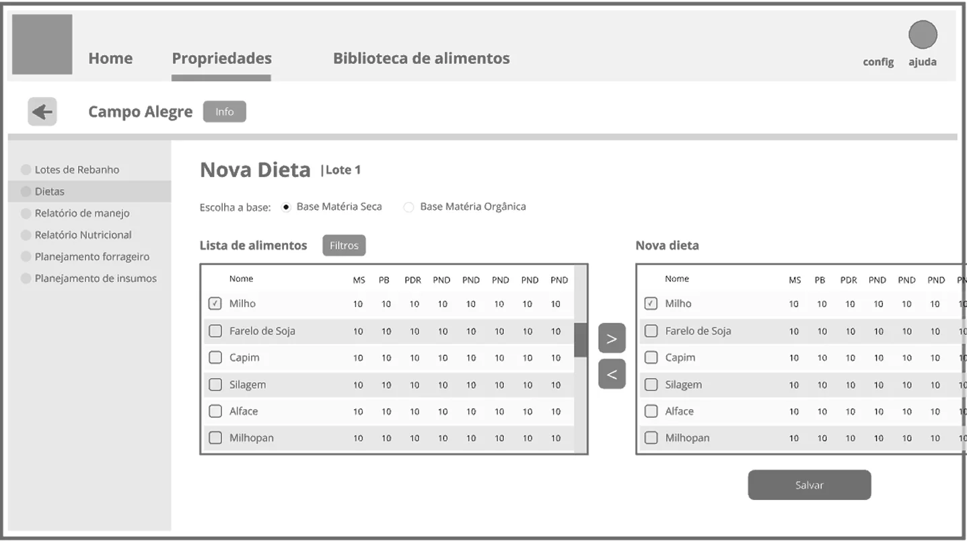
Task: Click the PDR column header in Lista de alimentos
Action: point(413,280)
